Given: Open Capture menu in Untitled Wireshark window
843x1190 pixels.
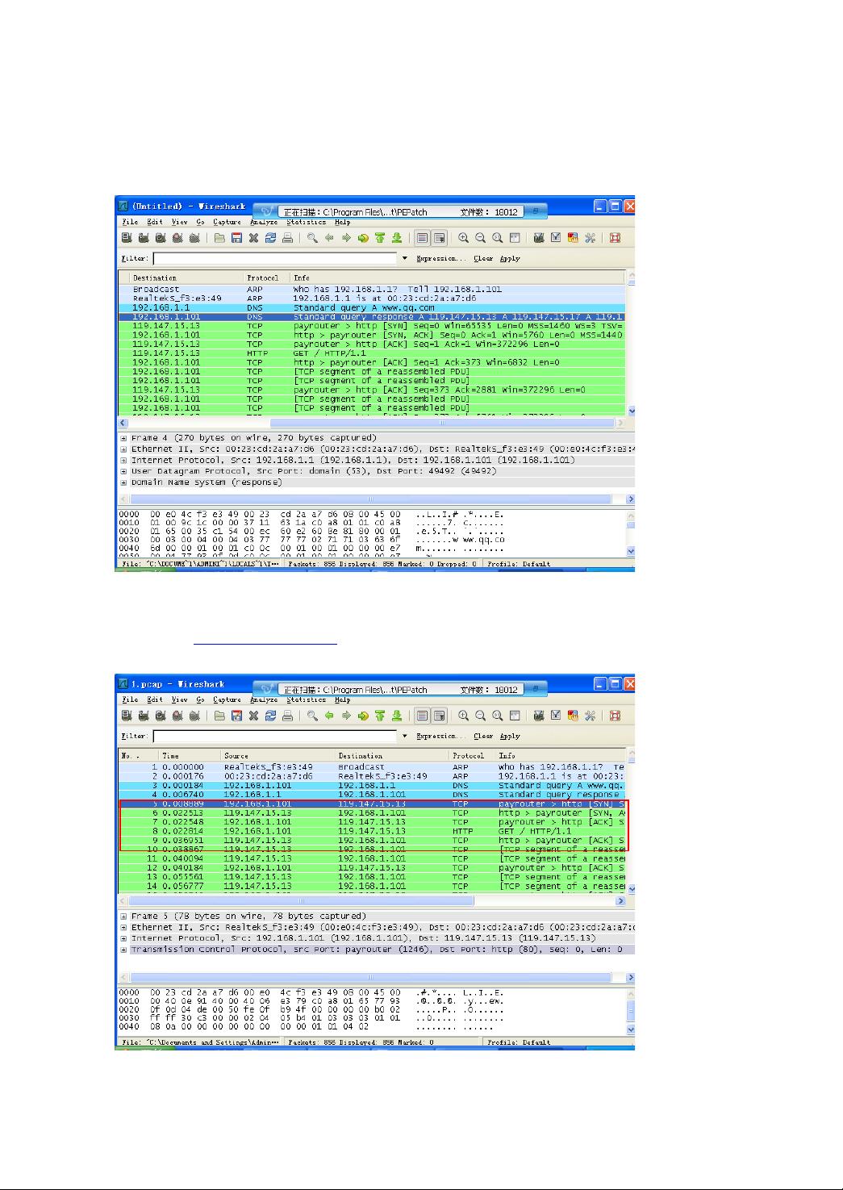Looking at the screenshot, I should [227, 222].
